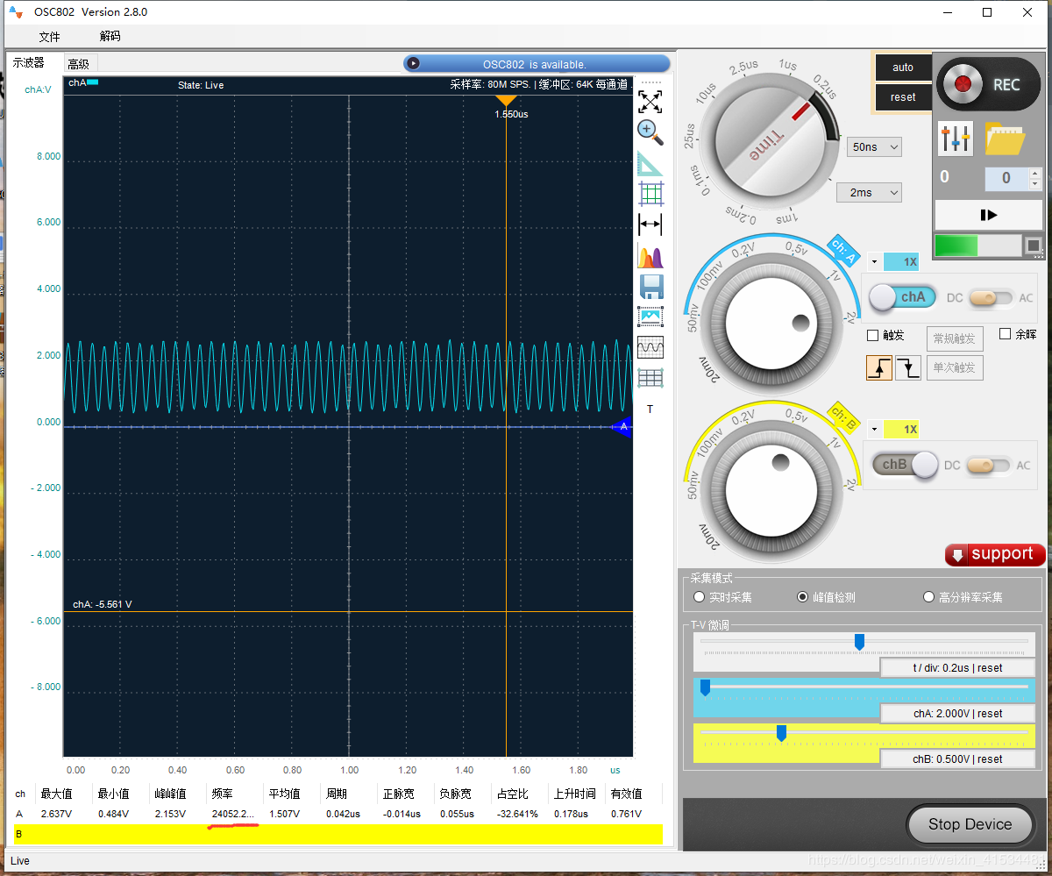Click the horizontal width measurement icon
The image size is (1052, 876).
[650, 224]
